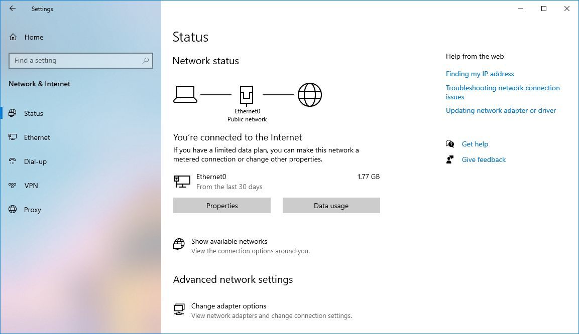
Task: Click the Show available networks icon
Action: 178,244
